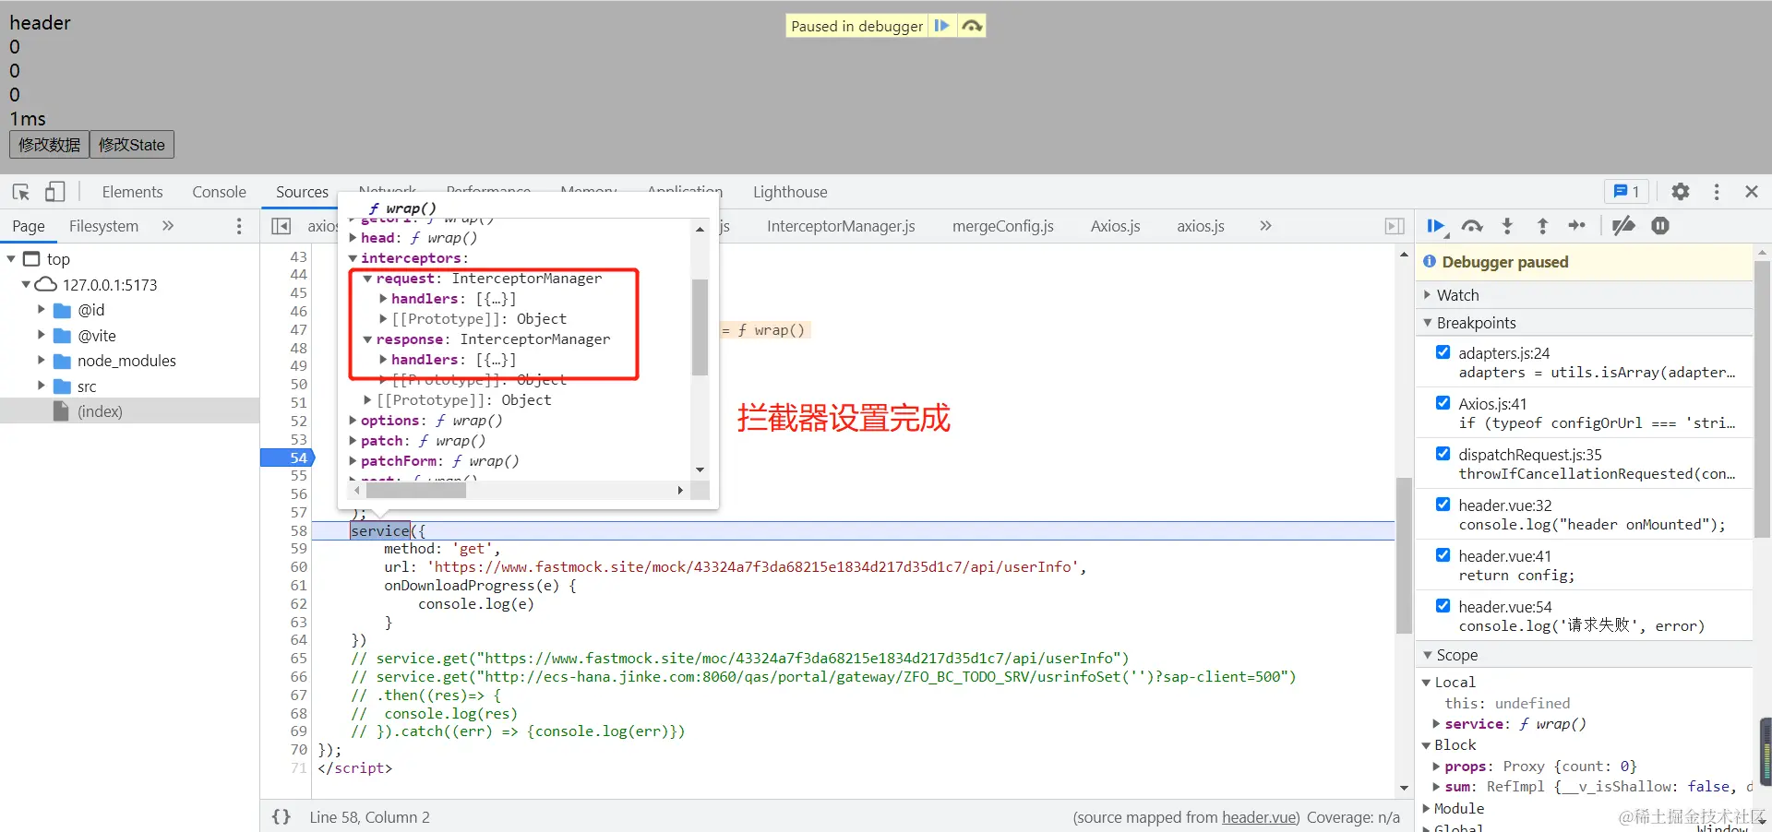Viewport: 1772px width, 832px height.
Task: Open the mergeConfig.js file tab
Action: 1003,226
